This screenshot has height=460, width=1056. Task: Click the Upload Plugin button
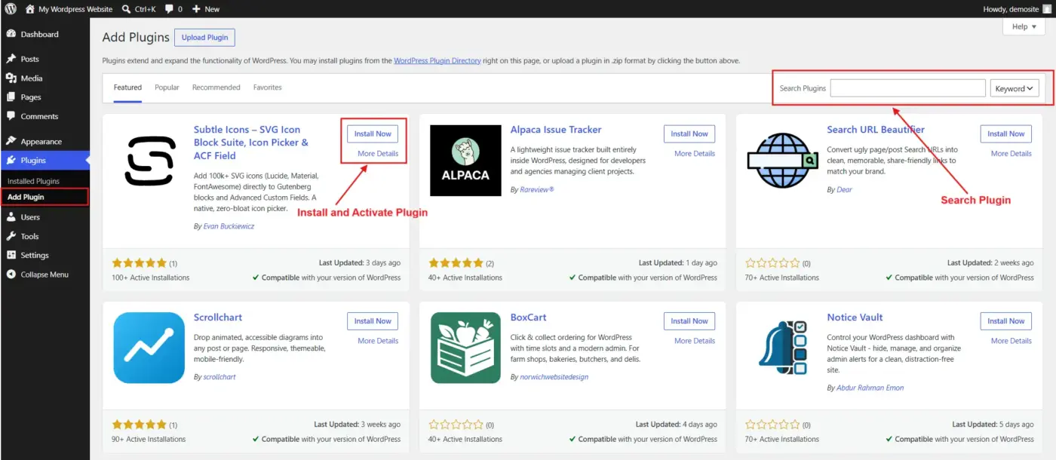pos(204,38)
